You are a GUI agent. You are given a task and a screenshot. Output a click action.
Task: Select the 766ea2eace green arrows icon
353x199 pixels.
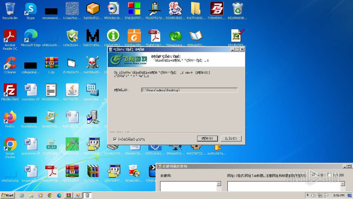tap(175, 38)
